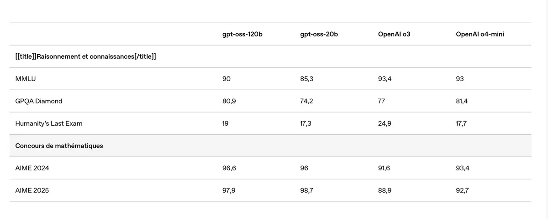Click the AIME 2024 row label

[x=32, y=168]
